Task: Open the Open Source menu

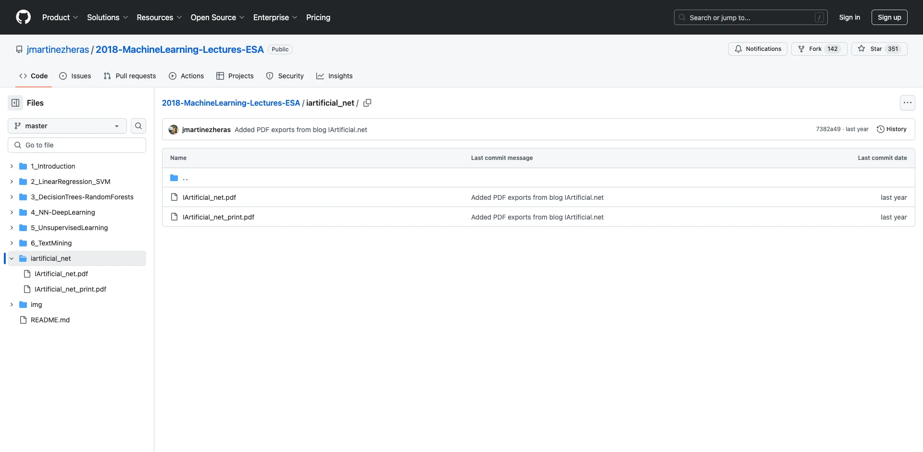Action: tap(217, 17)
